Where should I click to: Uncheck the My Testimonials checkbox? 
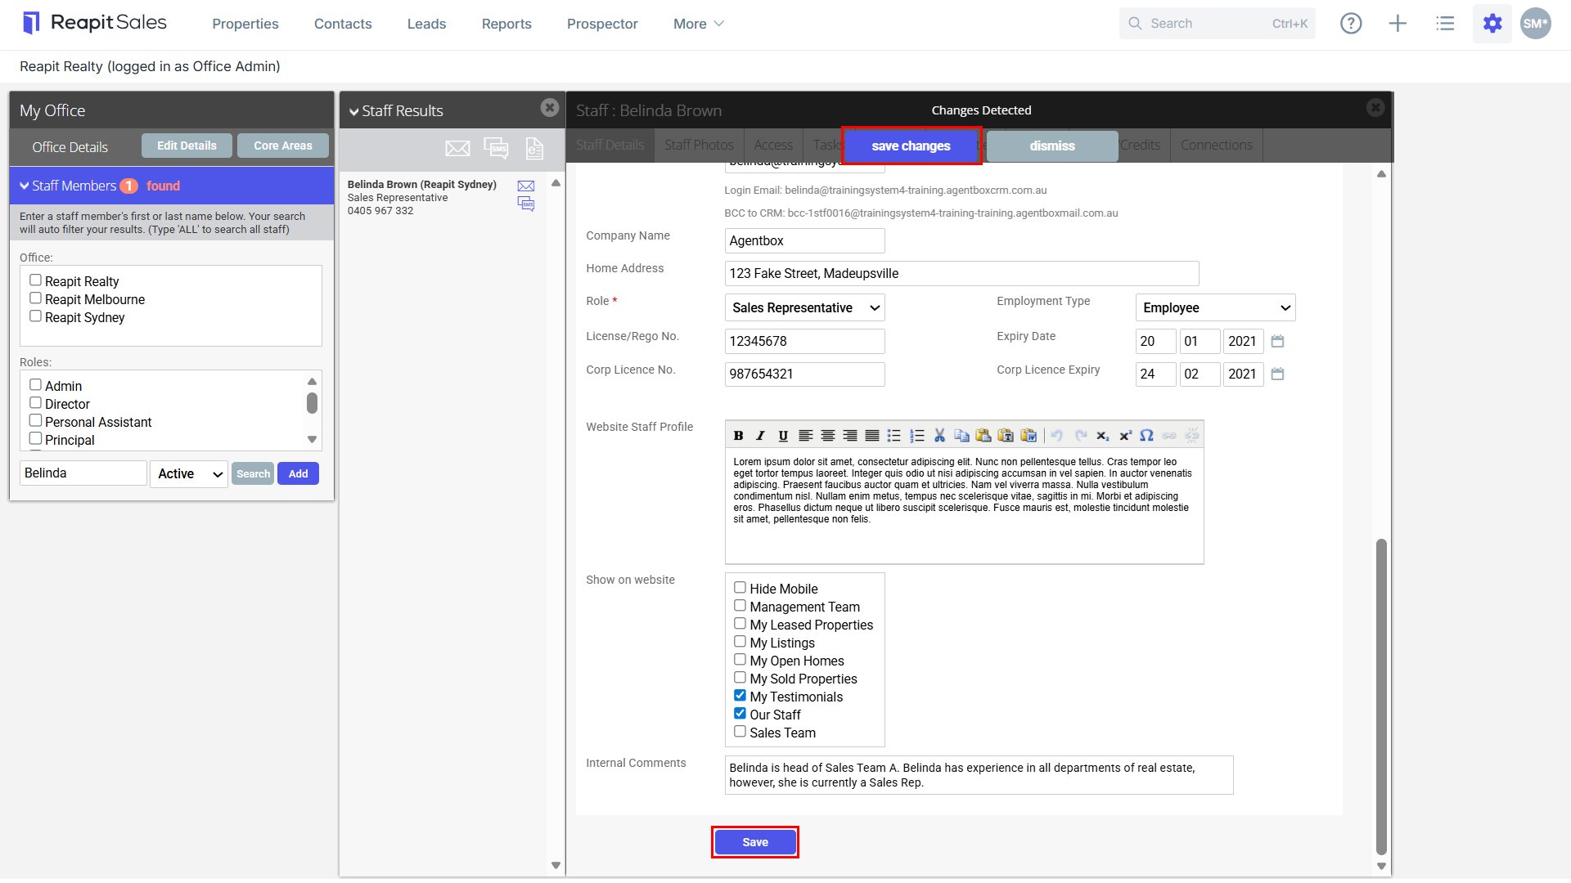pos(740,696)
